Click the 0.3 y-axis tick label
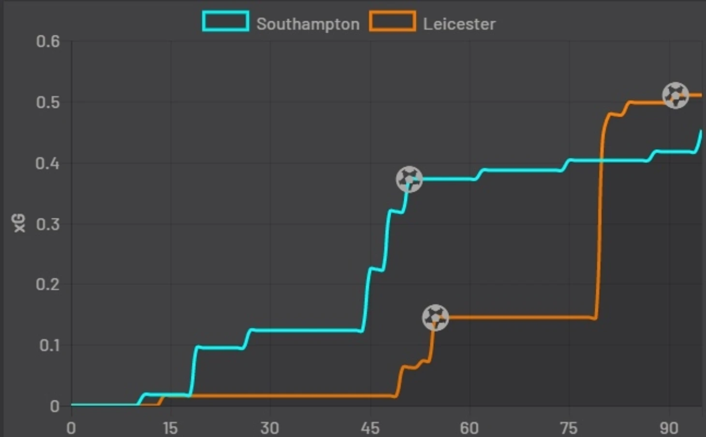Screen dimensions: 706x437 pos(48,224)
